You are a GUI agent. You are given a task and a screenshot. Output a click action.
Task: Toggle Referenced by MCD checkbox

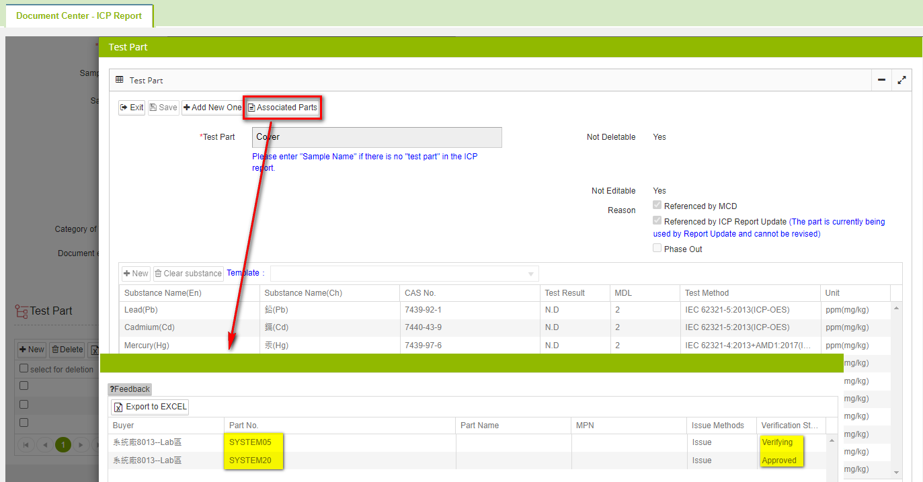(x=658, y=206)
